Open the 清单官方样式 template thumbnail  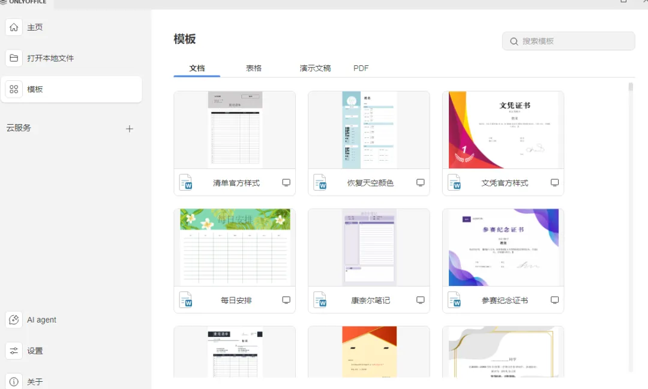point(235,130)
